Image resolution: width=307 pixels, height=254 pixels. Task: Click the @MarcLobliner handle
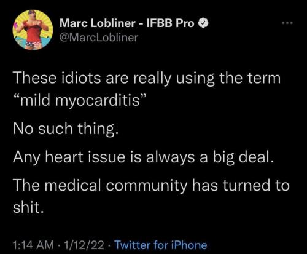tap(99, 38)
